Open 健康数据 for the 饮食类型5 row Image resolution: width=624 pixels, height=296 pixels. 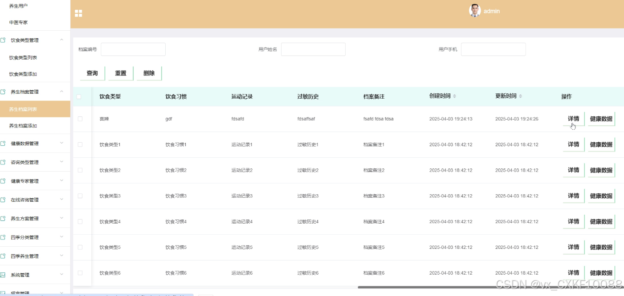tap(601, 247)
